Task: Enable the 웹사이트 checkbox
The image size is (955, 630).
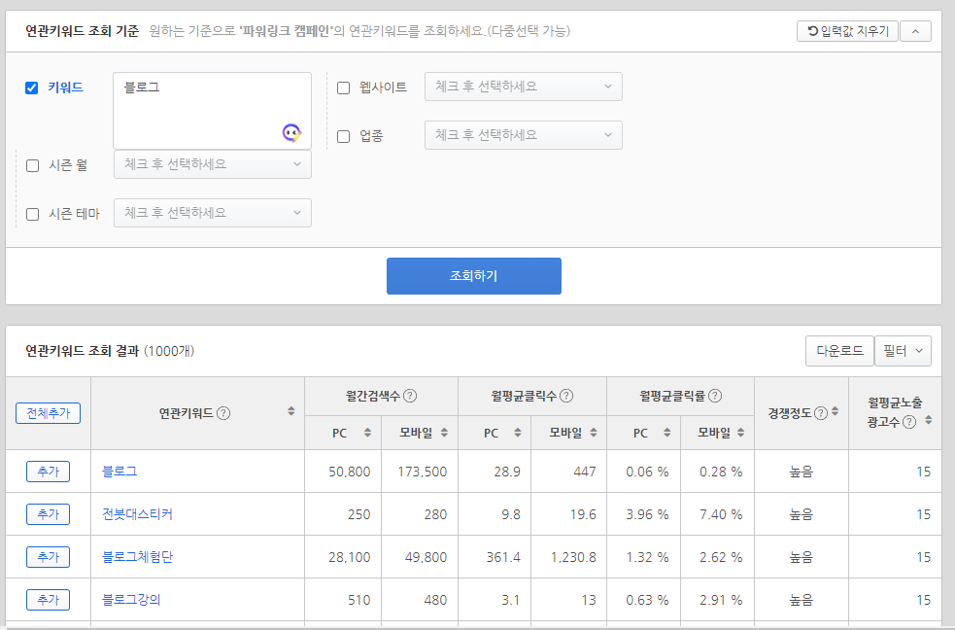Action: [x=344, y=87]
